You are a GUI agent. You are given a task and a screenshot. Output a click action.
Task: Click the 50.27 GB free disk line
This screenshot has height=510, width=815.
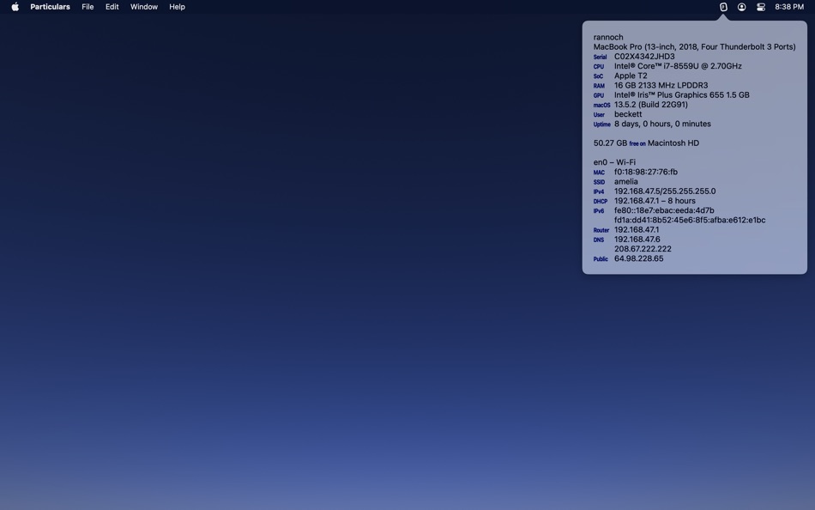pos(646,143)
